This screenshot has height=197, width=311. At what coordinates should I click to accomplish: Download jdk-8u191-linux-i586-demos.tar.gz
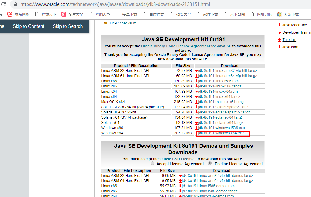210,191
